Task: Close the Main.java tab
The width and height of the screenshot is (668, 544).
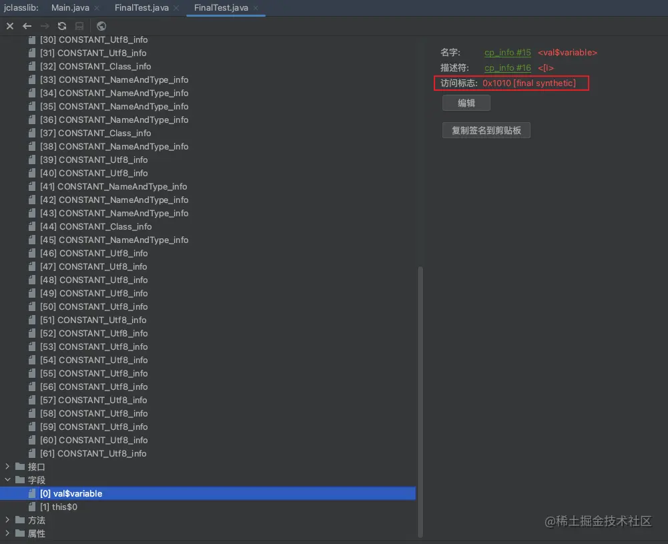Action: (x=97, y=8)
